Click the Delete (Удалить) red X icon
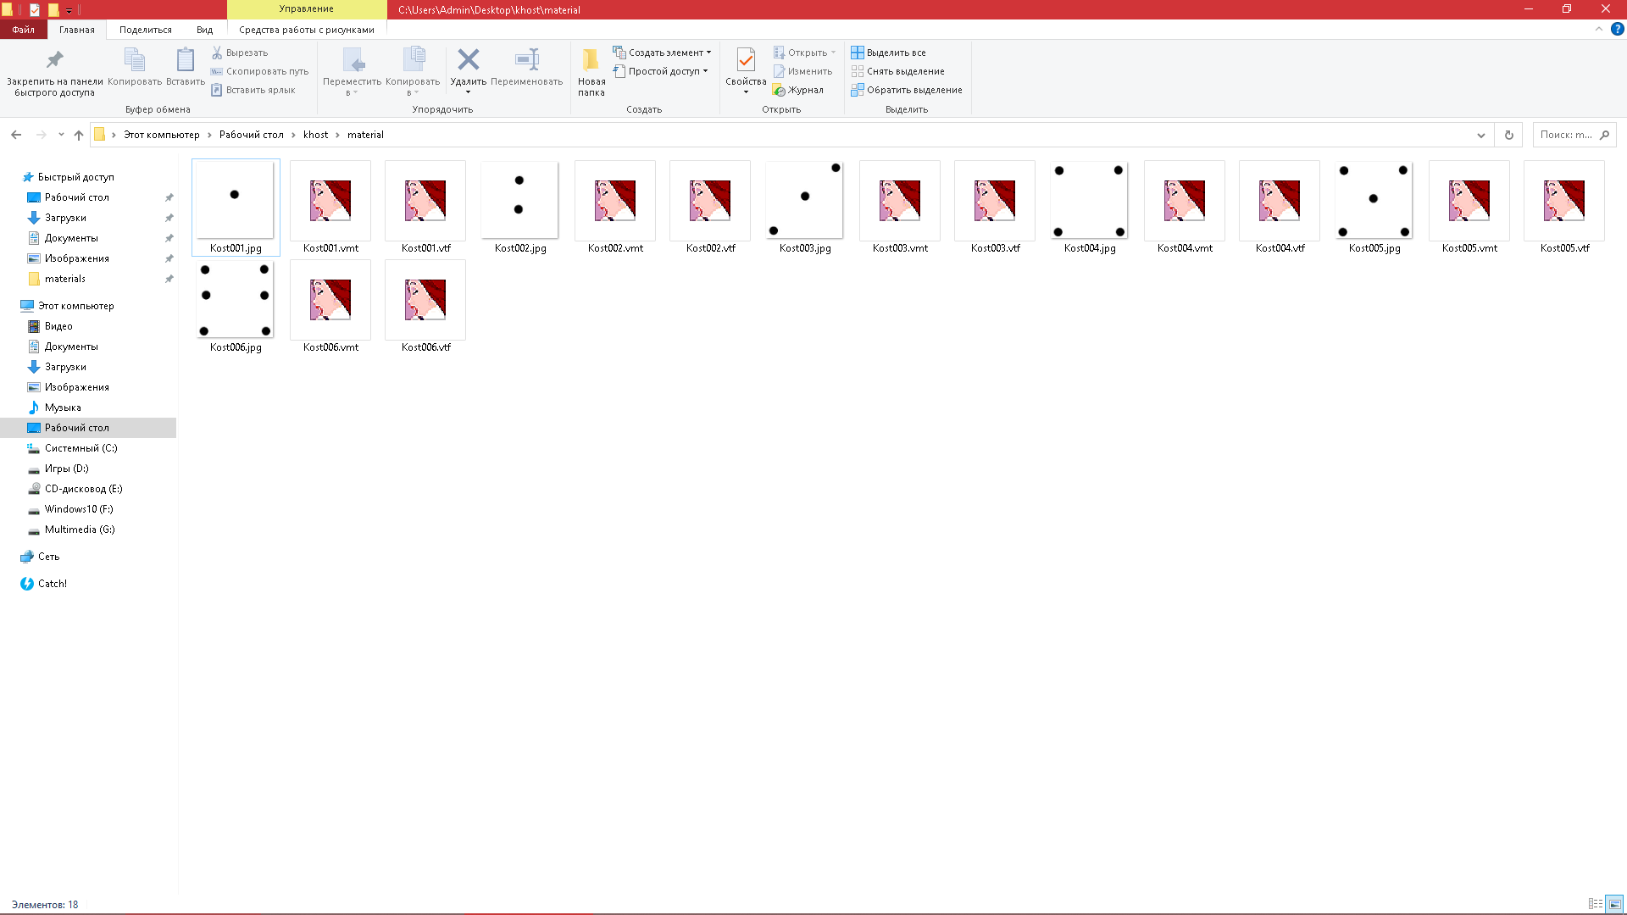Image resolution: width=1627 pixels, height=915 pixels. tap(468, 60)
